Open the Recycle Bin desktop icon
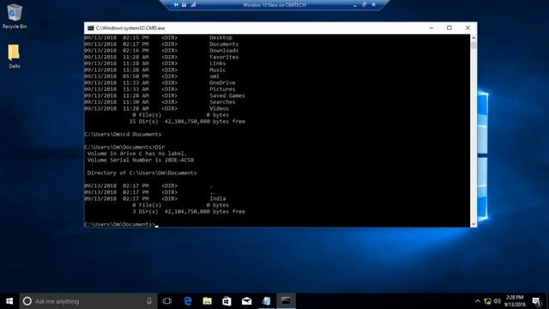This screenshot has width=549, height=309. [15, 15]
